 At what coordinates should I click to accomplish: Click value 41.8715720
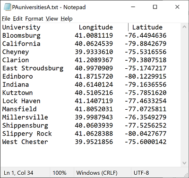(94, 76)
